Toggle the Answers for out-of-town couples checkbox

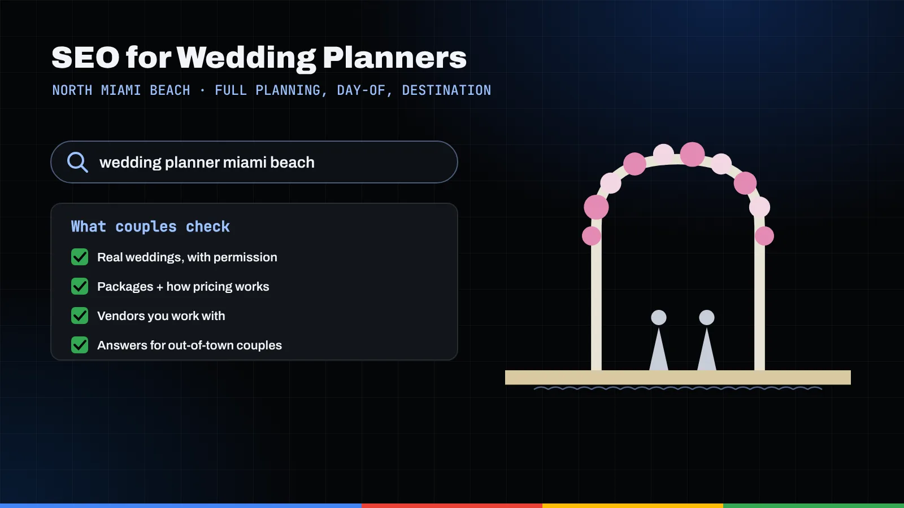click(x=80, y=345)
